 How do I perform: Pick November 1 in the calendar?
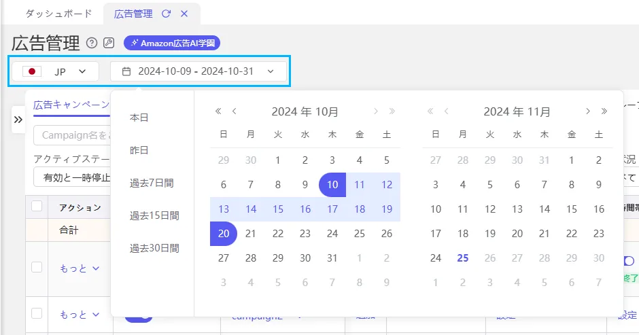(571, 160)
